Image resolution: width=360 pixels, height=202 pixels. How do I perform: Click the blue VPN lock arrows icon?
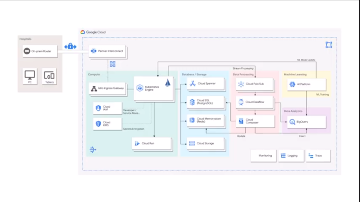70,47
